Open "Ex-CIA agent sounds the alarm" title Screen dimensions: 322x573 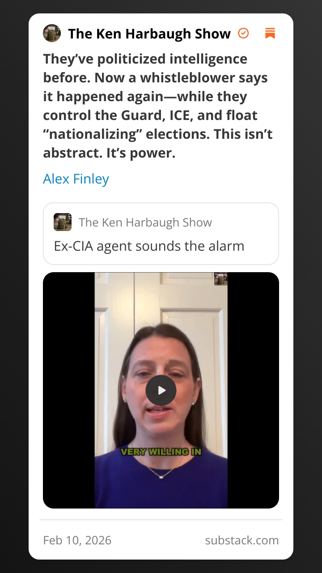tap(149, 246)
